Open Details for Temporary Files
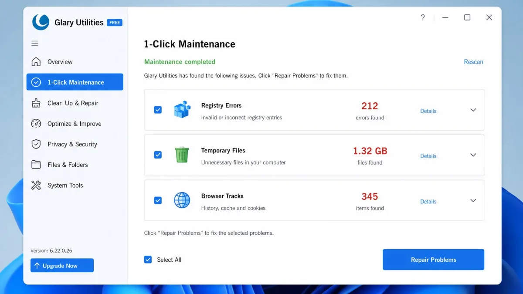The image size is (523, 294). (428, 156)
